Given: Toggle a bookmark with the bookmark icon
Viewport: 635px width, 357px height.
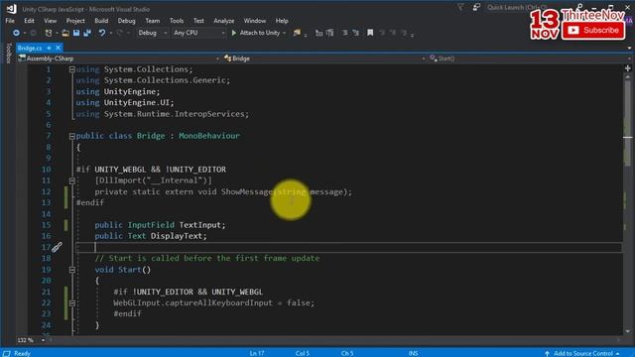Looking at the screenshot, I should (370, 33).
